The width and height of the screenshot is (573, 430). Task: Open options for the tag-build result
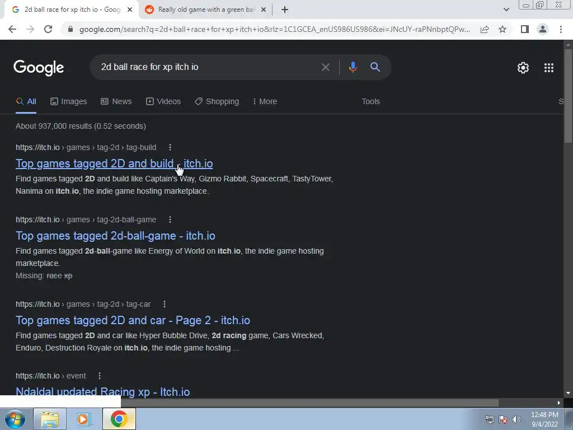(170, 147)
